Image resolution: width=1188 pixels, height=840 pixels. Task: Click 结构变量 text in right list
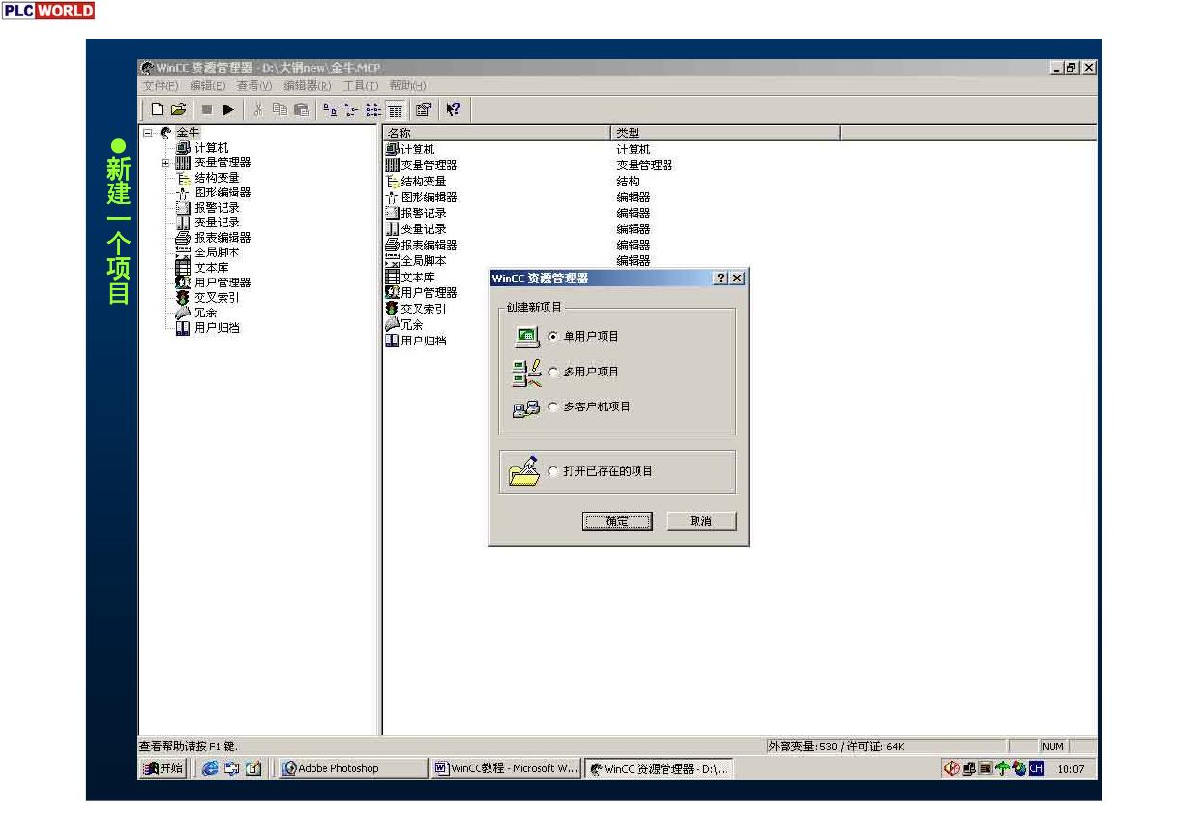[x=424, y=181]
